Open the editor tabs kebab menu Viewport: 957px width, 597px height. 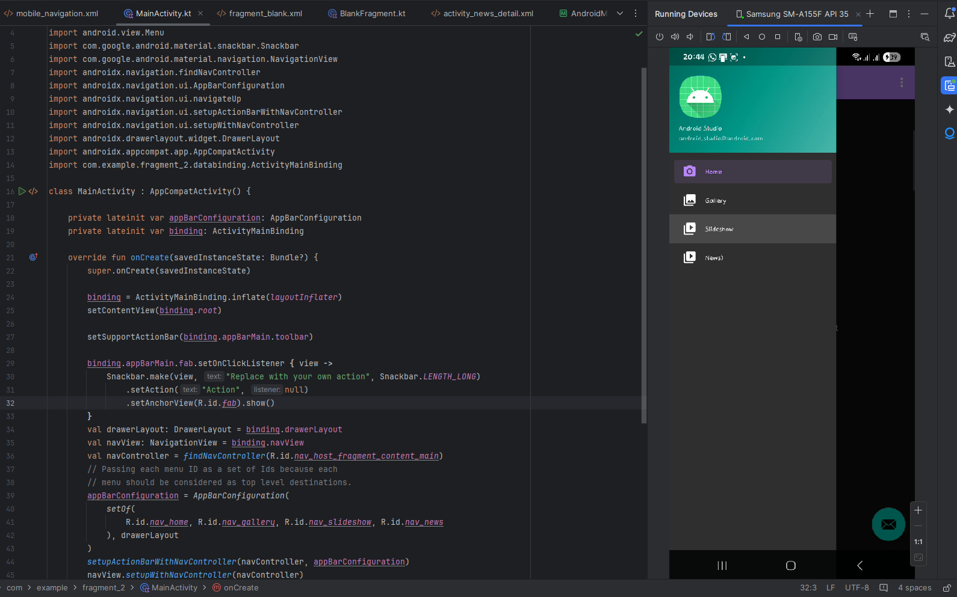636,13
